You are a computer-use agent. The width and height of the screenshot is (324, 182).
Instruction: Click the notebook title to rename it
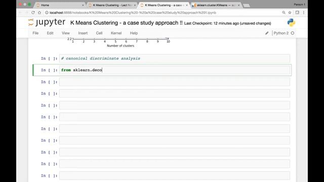[127, 23]
